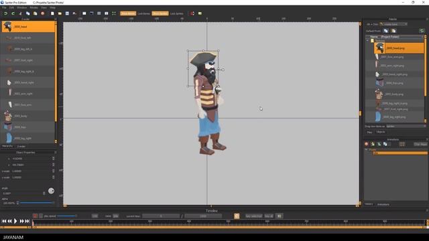Jump to the end of the animation
This screenshot has height=241, width=429.
27,221
